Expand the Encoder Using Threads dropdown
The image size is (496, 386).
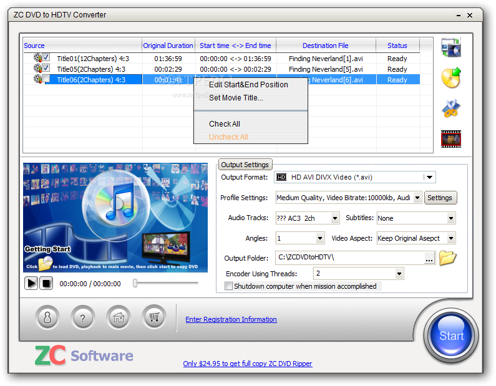coord(399,274)
